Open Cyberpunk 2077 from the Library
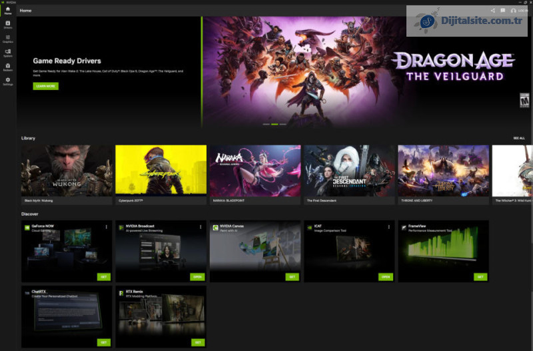The height and width of the screenshot is (351, 533). point(161,175)
